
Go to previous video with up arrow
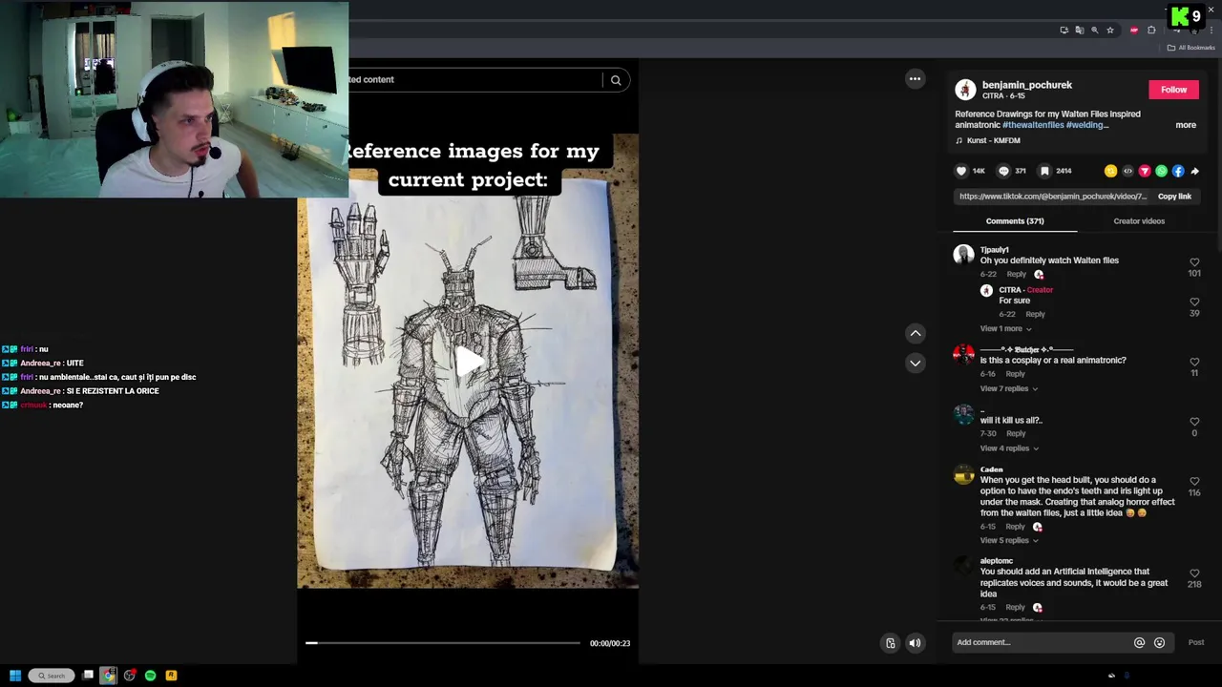(x=915, y=333)
